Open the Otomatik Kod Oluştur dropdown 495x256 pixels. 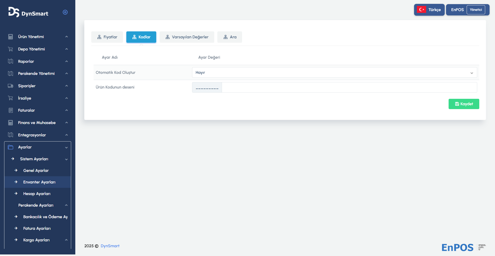334,73
